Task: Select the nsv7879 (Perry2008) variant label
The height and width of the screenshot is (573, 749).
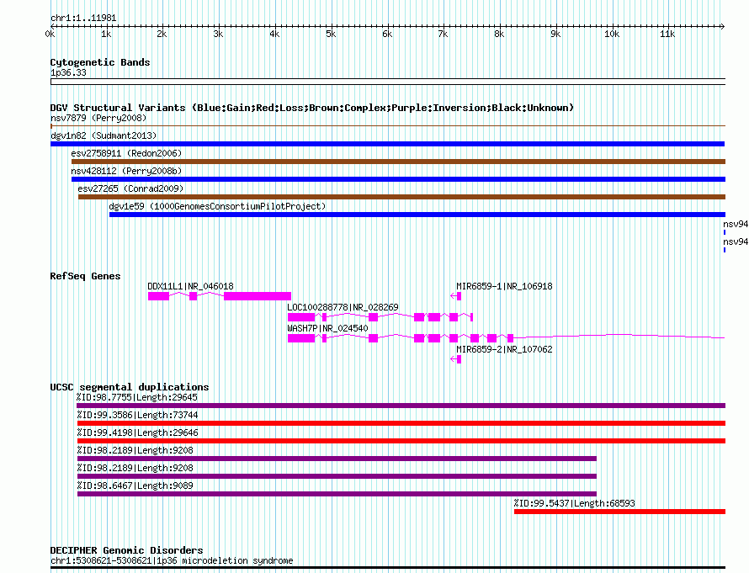Action: 98,118
